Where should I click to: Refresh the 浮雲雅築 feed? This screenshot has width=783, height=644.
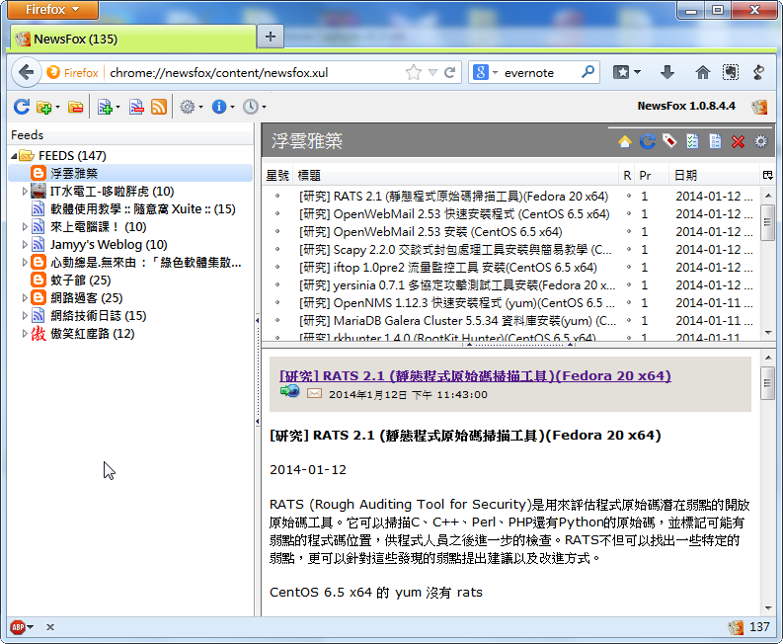(x=647, y=142)
